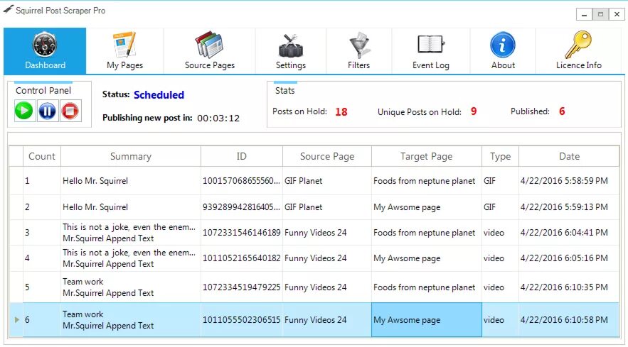Sort table by Count column header

point(42,156)
